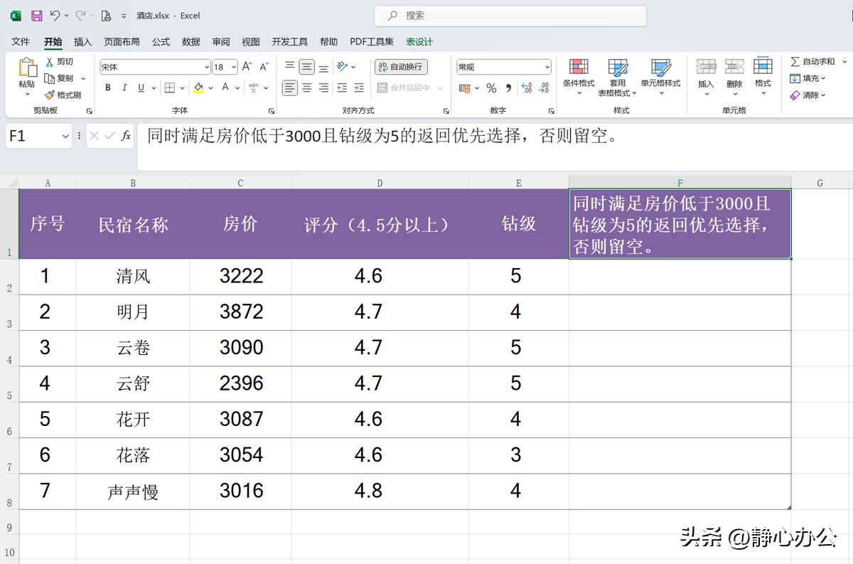853x564 pixels.
Task: Switch to the 插入 Insert tab
Action: click(x=83, y=42)
